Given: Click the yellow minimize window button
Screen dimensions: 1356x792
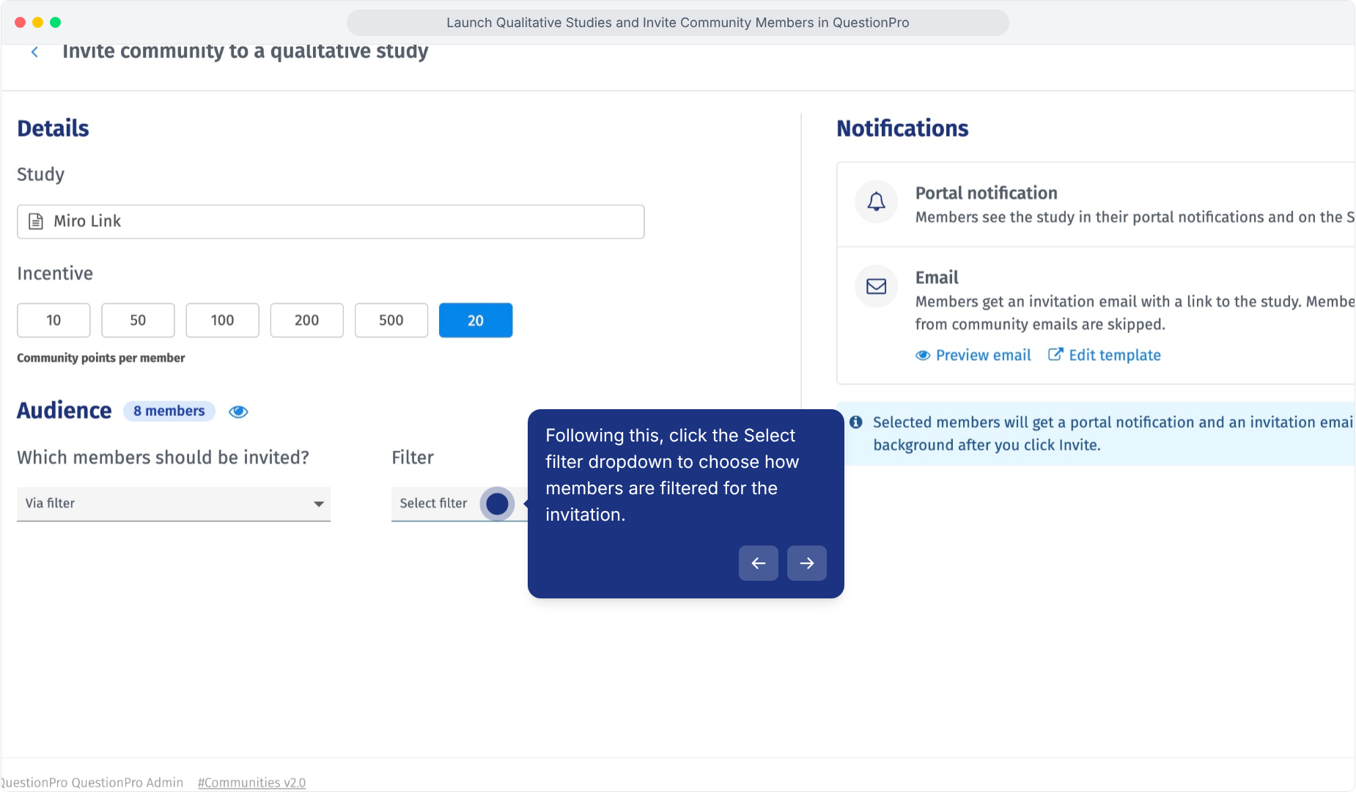Looking at the screenshot, I should 37,22.
